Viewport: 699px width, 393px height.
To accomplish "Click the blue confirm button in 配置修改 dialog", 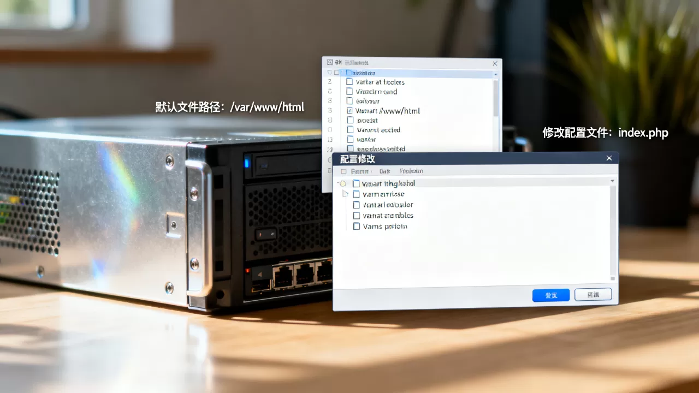I will coord(551,295).
